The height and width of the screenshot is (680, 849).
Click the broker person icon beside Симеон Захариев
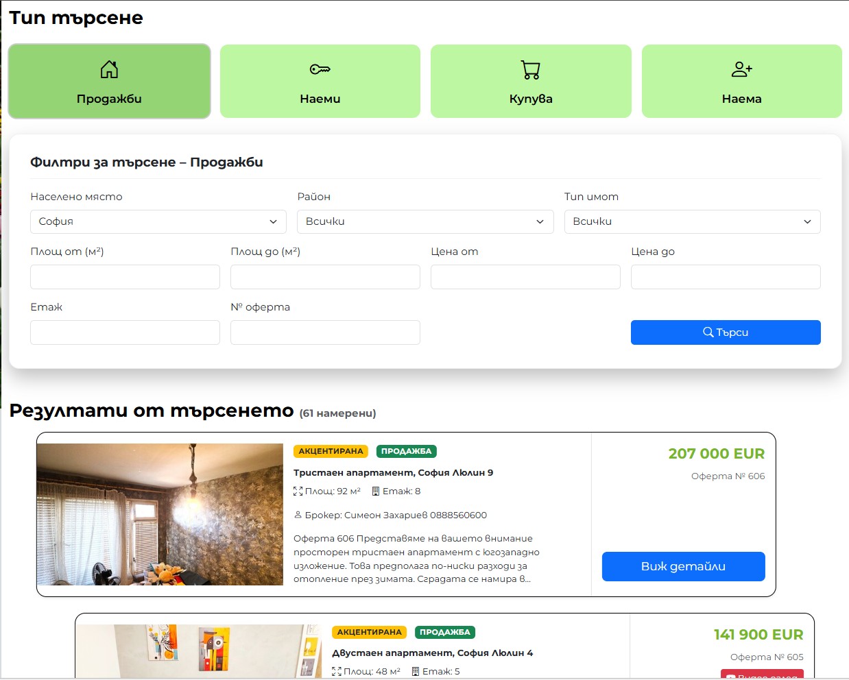[x=298, y=515]
